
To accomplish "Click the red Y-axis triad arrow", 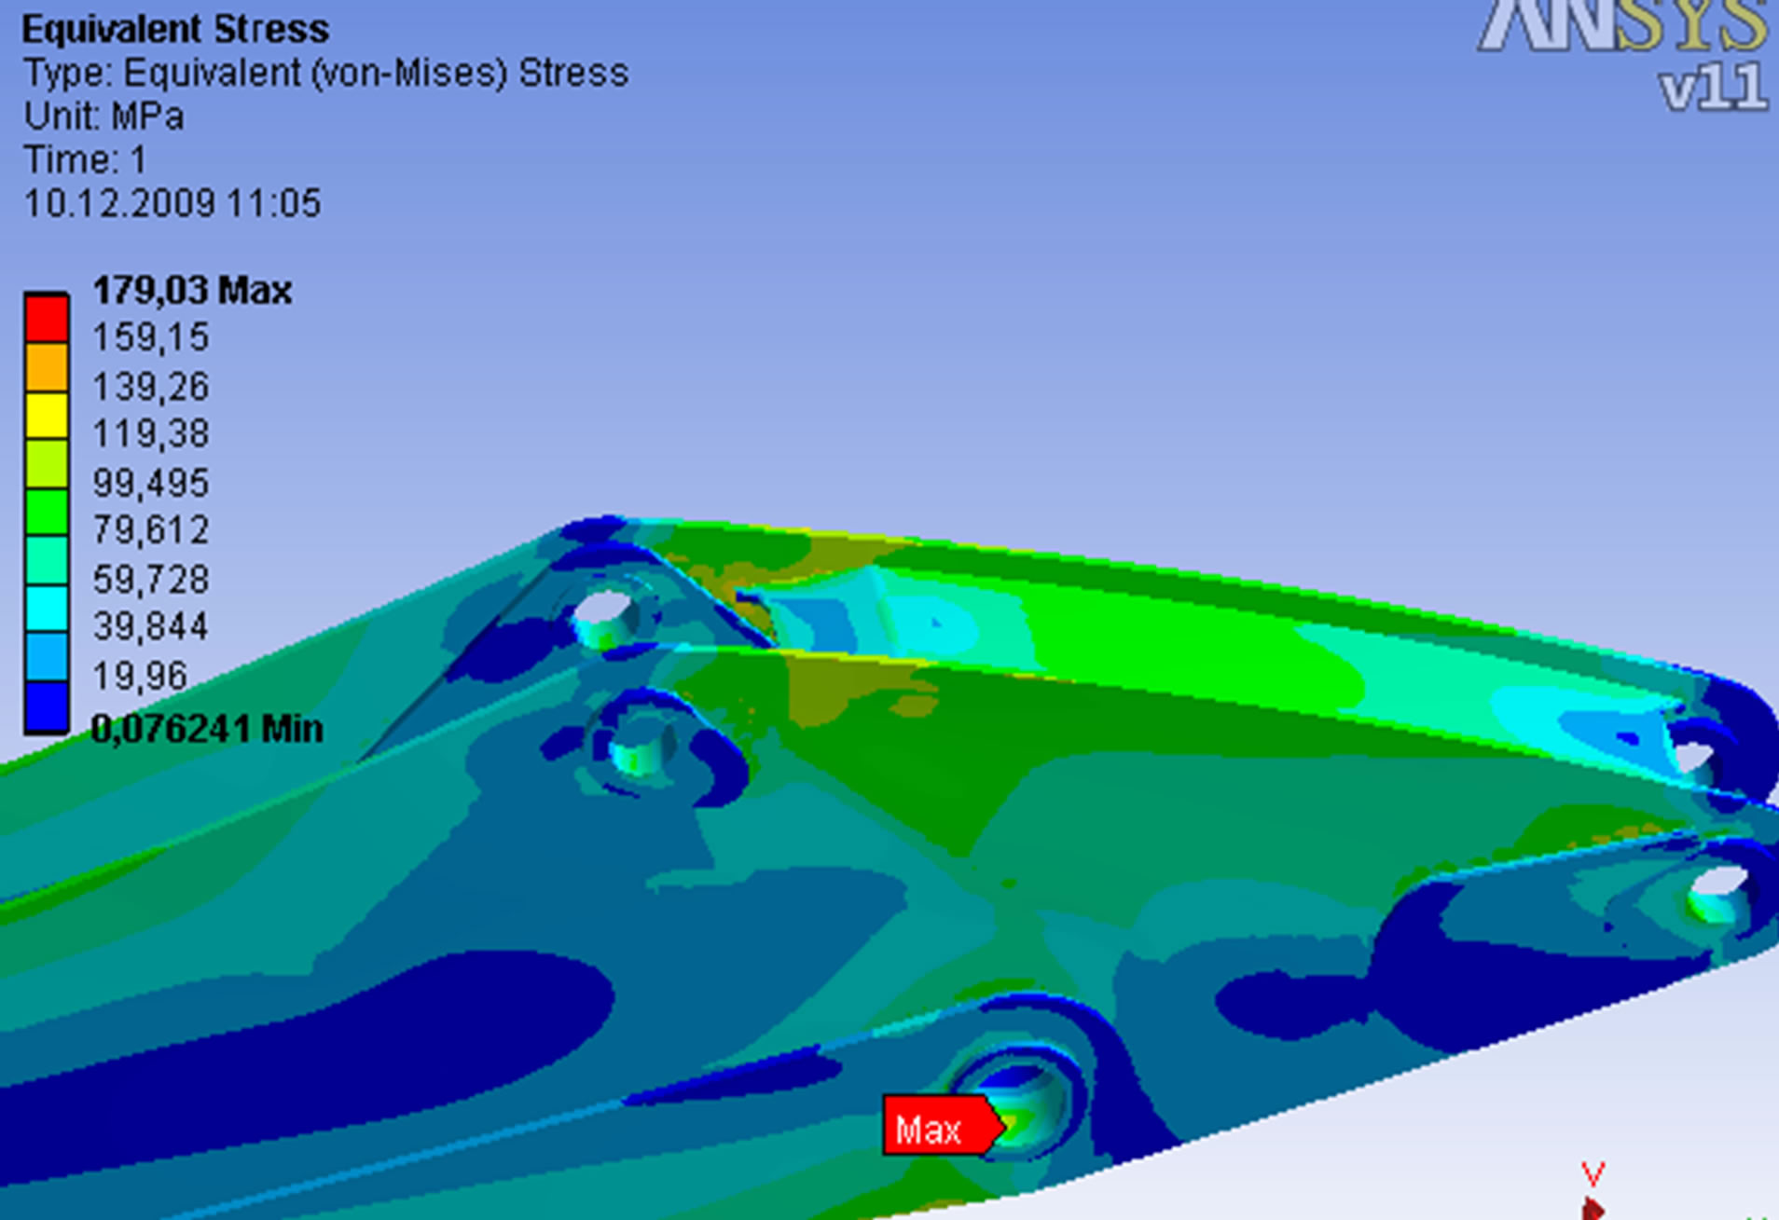I will pos(1593,1204).
